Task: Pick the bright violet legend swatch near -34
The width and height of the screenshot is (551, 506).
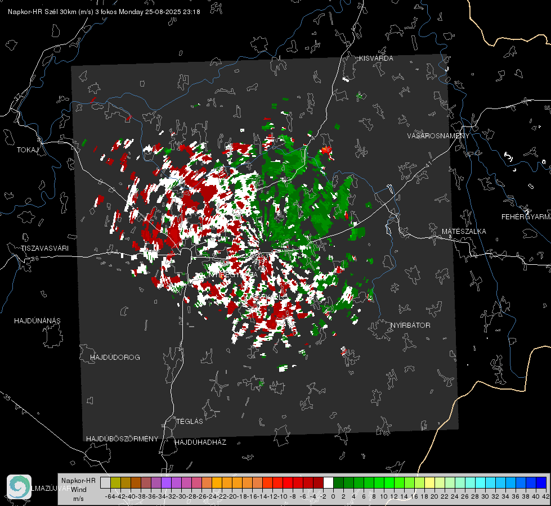Action: [x=166, y=482]
